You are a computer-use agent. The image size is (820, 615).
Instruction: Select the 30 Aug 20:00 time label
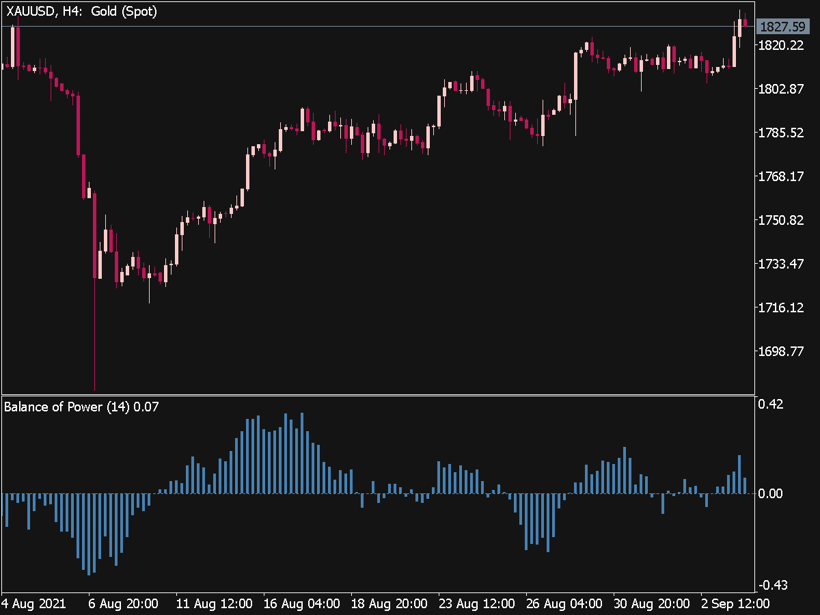653,604
